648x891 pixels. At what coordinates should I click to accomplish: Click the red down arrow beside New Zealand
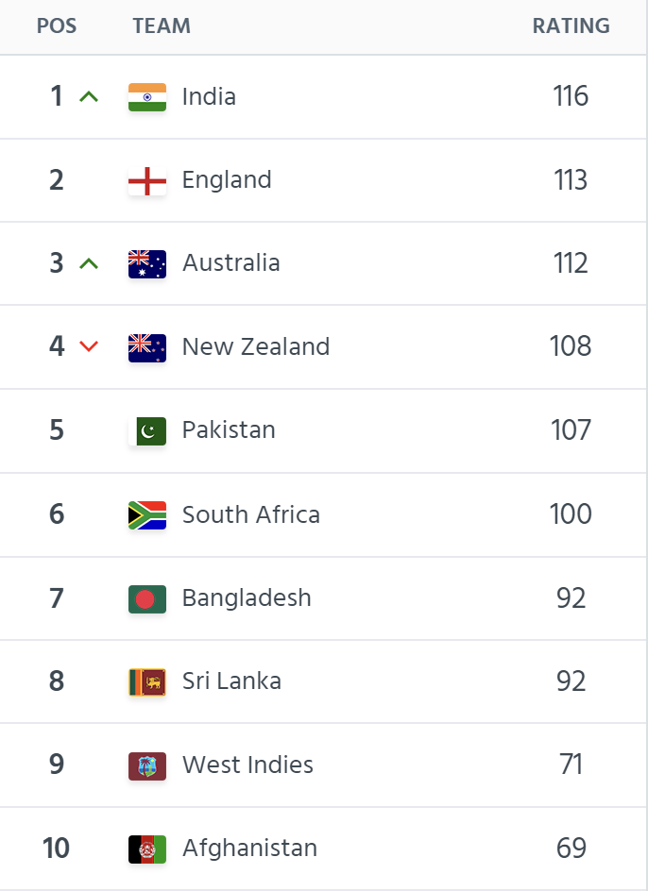89,346
